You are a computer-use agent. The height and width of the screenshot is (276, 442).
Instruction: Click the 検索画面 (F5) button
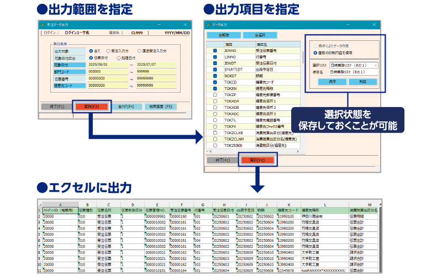pos(161,107)
